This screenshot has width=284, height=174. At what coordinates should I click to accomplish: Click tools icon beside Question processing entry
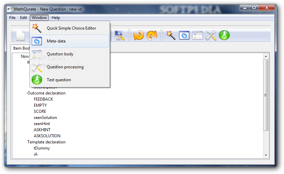(37, 67)
